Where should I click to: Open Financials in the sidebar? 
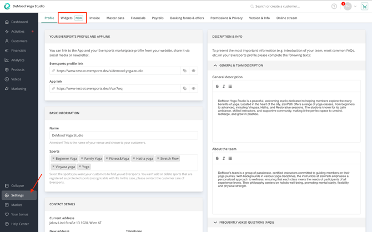19,51
